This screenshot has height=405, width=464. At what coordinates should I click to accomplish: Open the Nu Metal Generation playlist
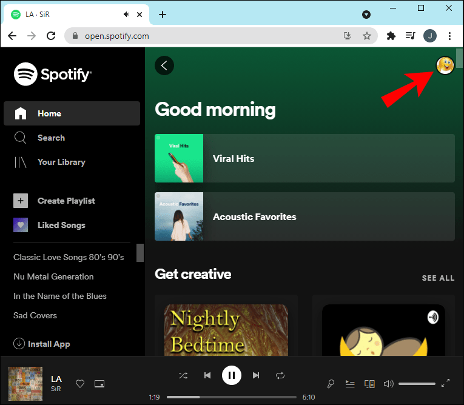[x=53, y=276]
